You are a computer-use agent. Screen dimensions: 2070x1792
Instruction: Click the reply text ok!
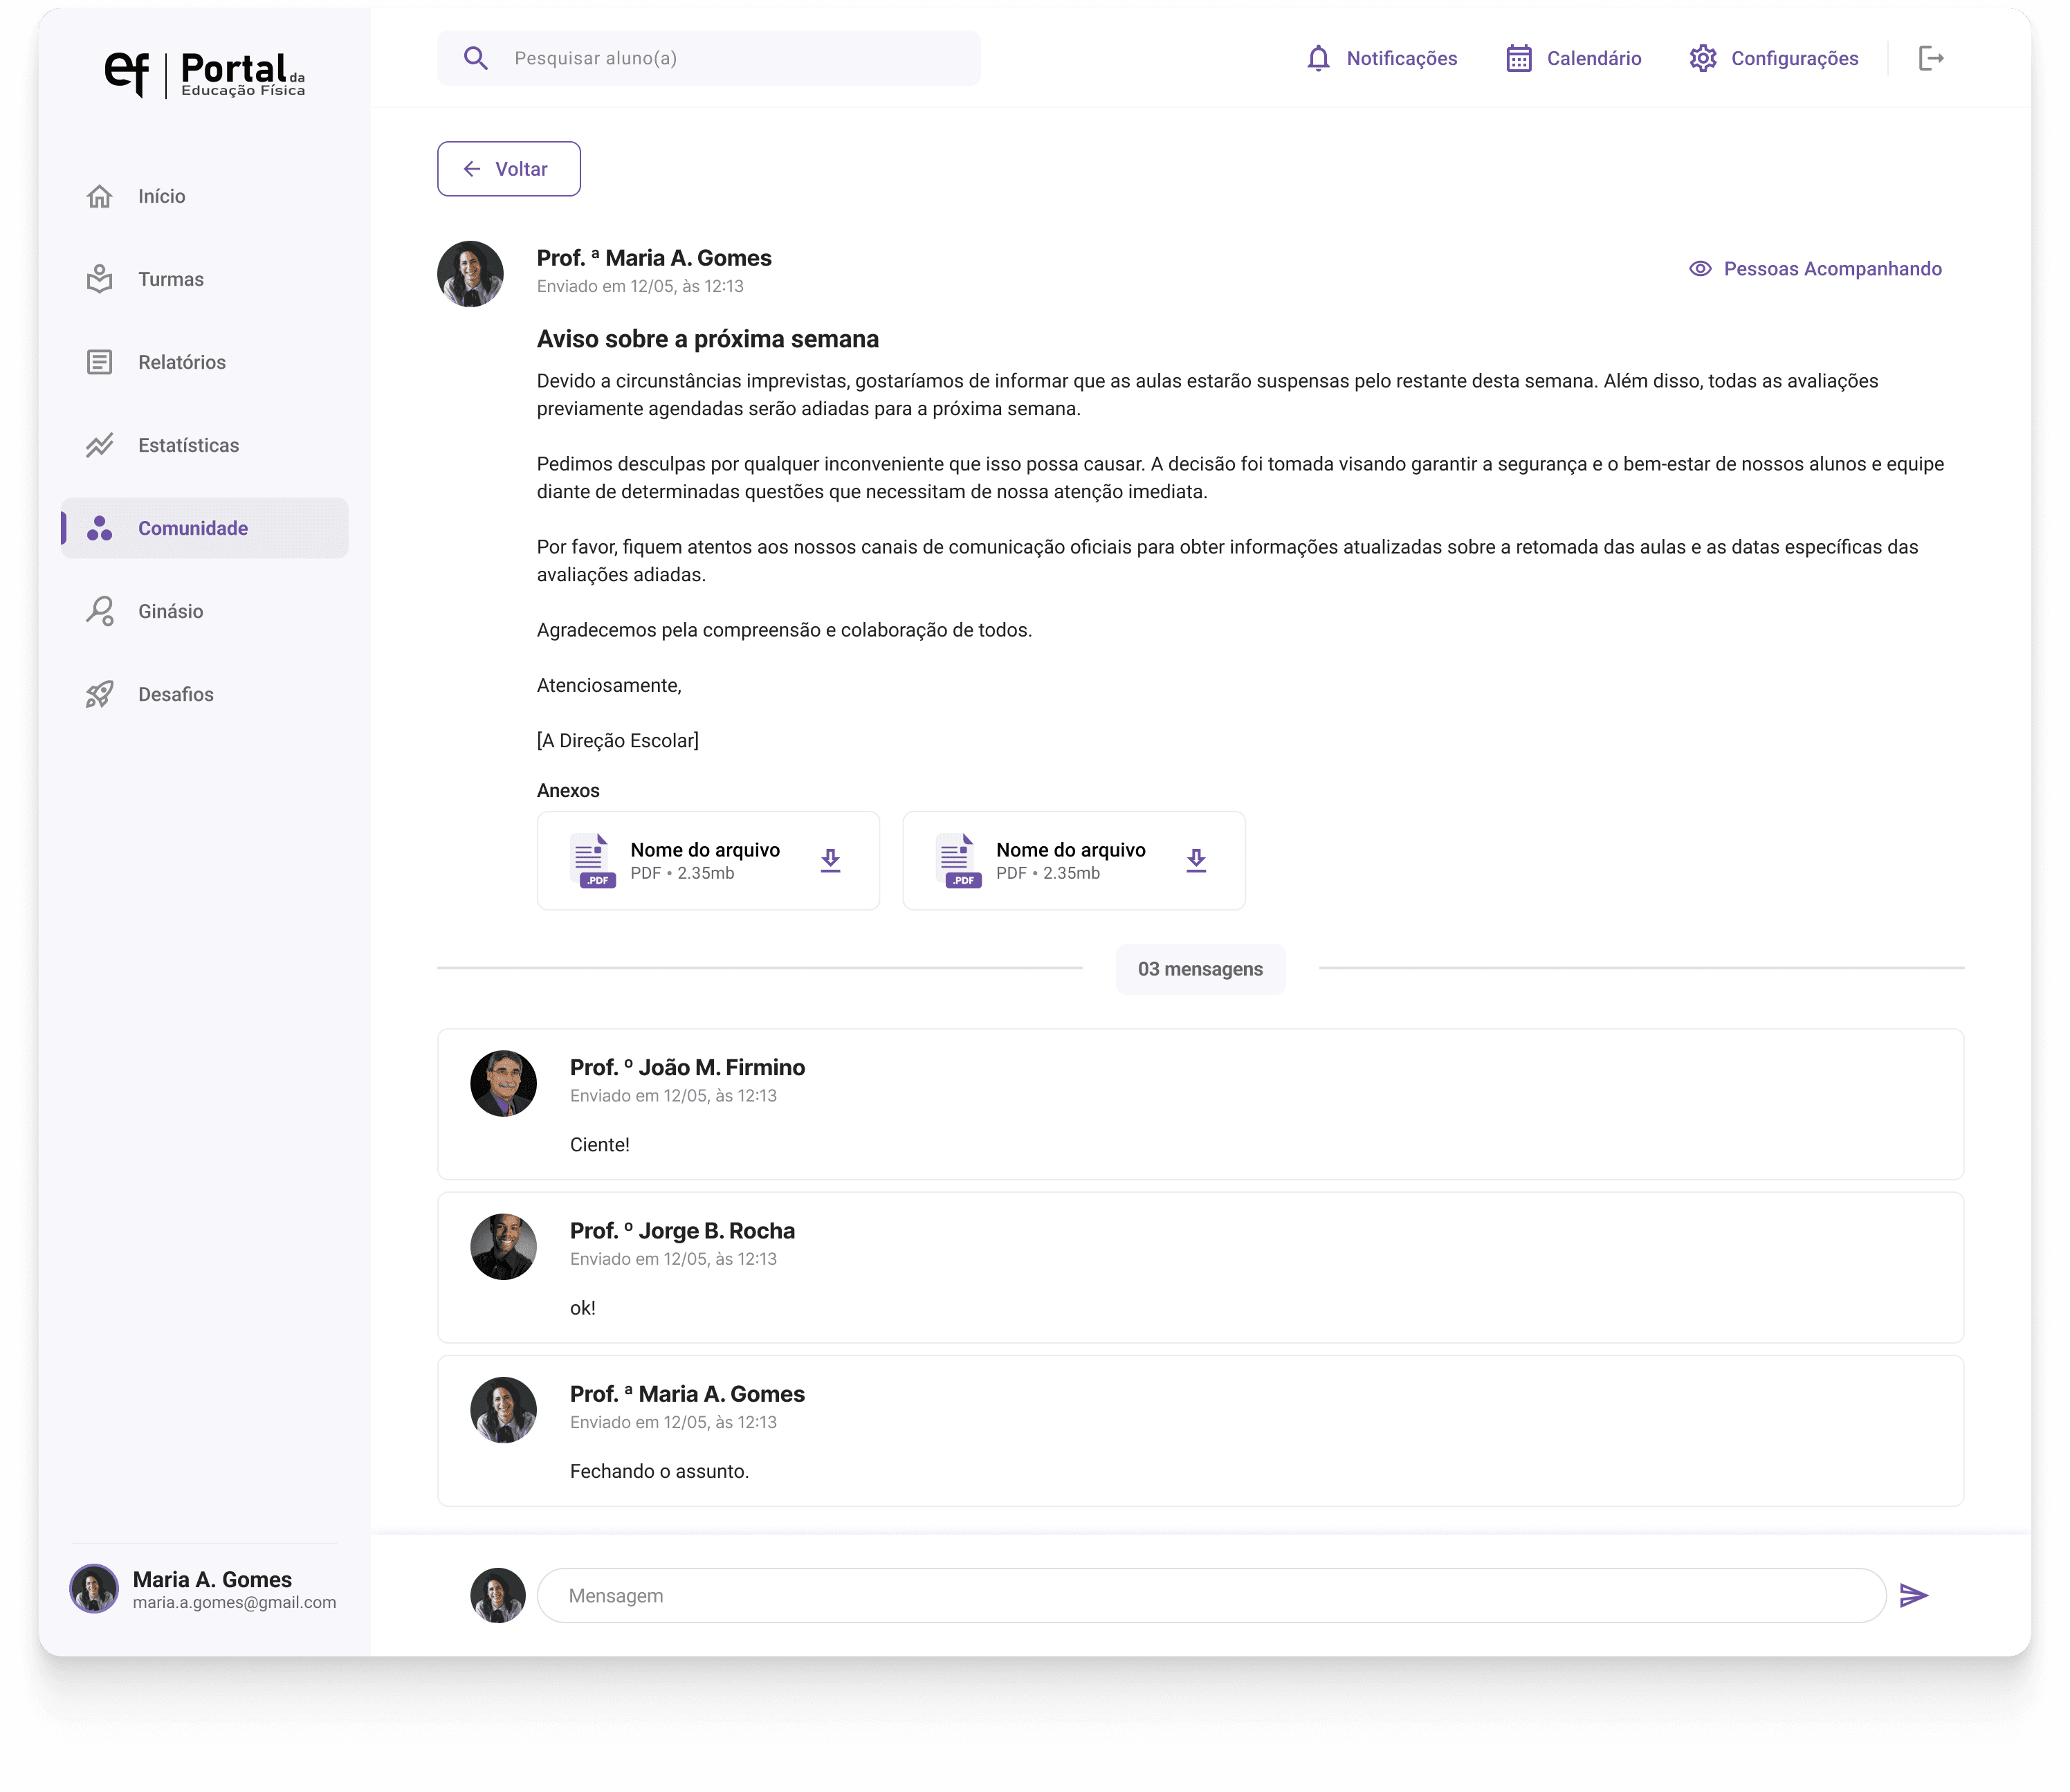tap(583, 1307)
